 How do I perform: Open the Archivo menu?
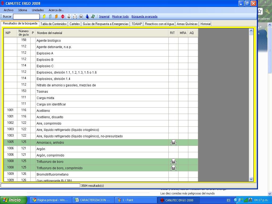click(8, 10)
